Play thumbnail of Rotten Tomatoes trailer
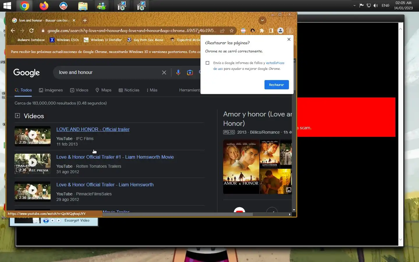Image resolution: width=419 pixels, height=262 pixels. coord(33,164)
